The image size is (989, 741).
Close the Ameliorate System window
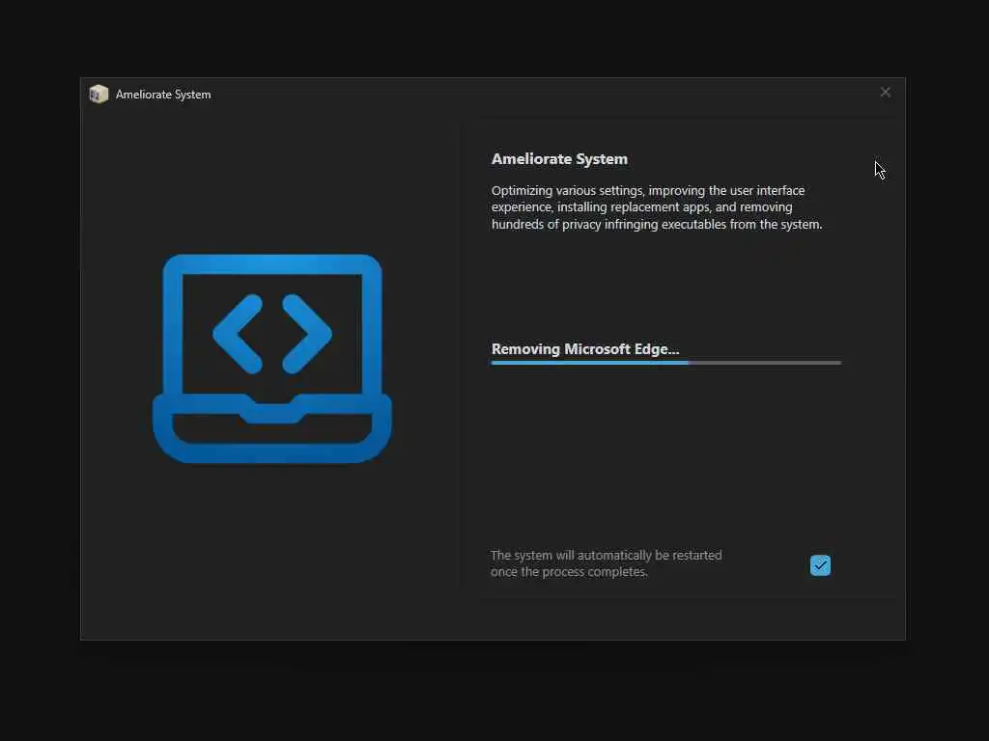(886, 92)
